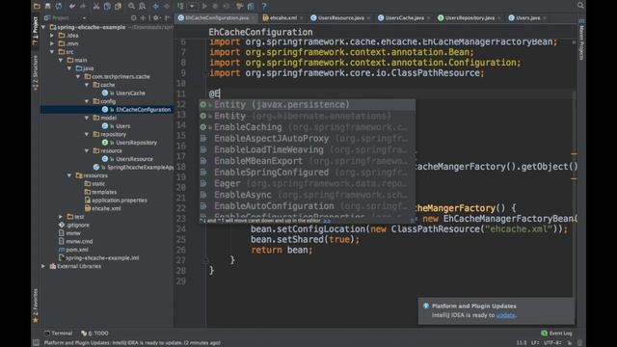Image resolution: width=617 pixels, height=347 pixels.
Task: Click the scroll from source target icon
Action: coord(134,17)
